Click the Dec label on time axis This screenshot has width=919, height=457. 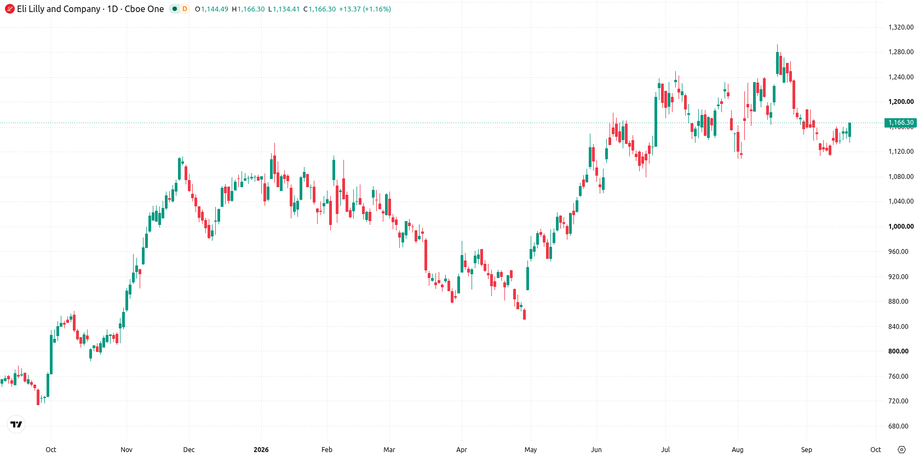[189, 450]
